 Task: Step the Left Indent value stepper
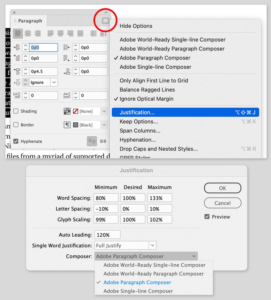click(x=26, y=47)
